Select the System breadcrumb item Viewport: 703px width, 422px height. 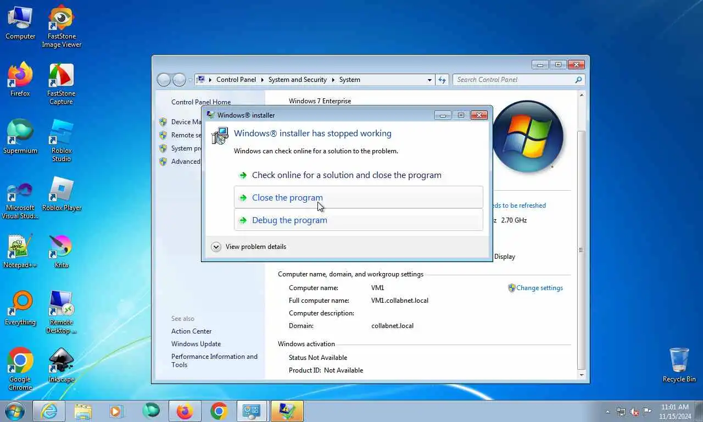coord(350,80)
